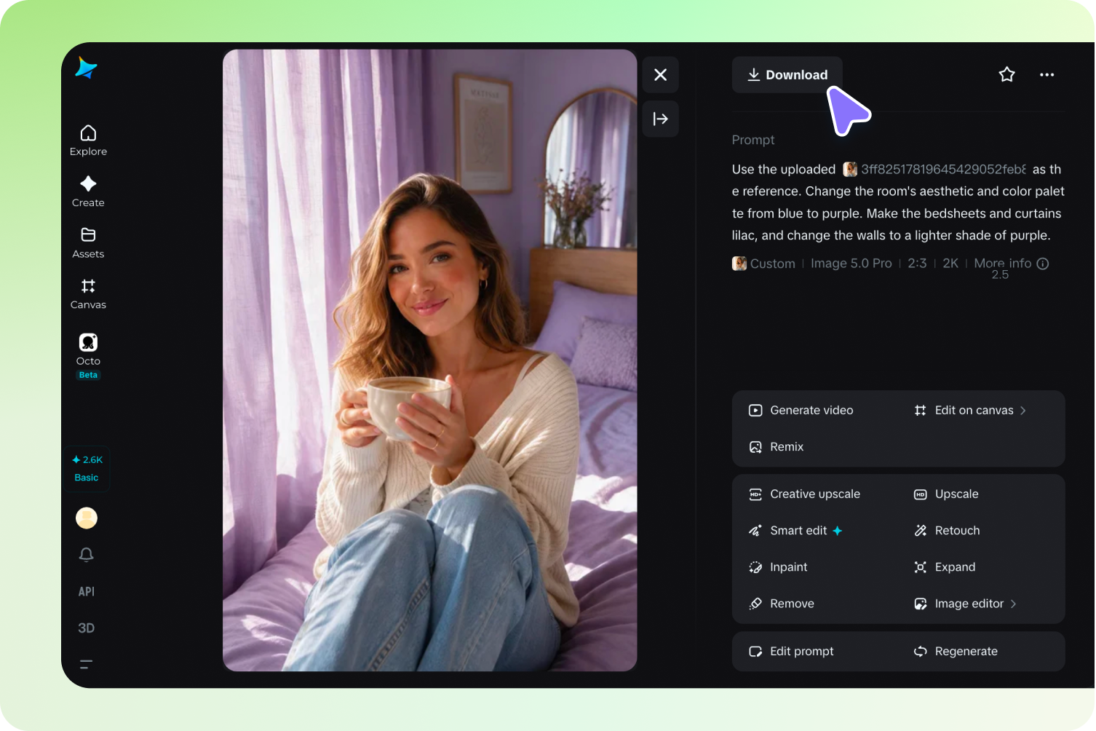Favorite the image with star icon
1096x731 pixels.
(x=1007, y=74)
